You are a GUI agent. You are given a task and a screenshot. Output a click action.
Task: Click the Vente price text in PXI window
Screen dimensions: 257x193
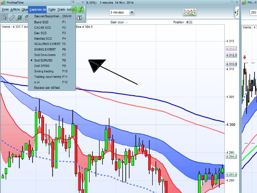[x=250, y=27]
